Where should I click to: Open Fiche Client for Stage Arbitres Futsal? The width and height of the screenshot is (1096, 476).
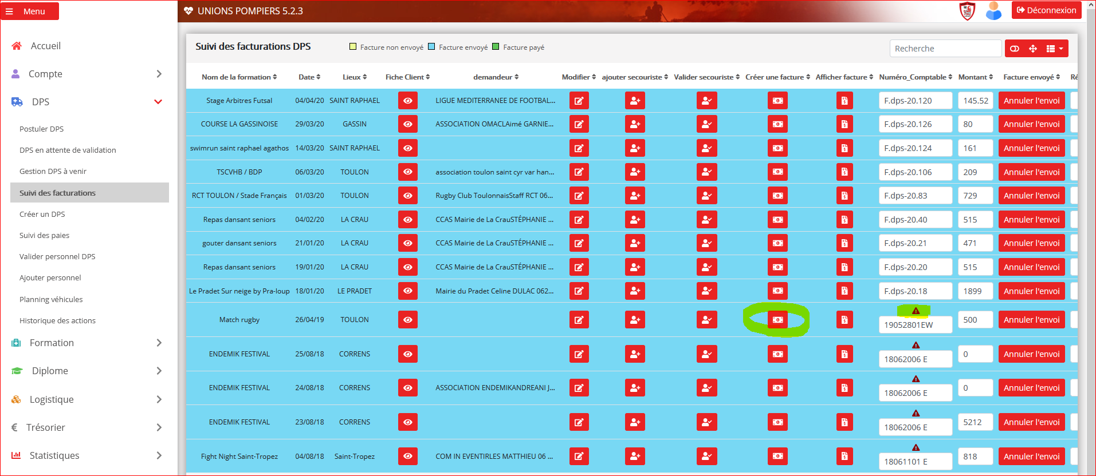point(407,101)
